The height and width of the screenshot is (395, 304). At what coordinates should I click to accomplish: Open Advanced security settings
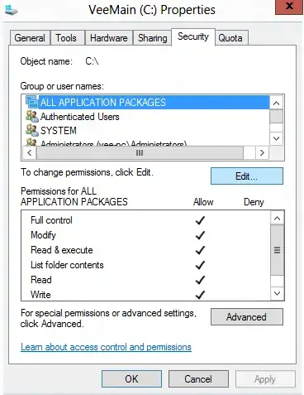247,317
